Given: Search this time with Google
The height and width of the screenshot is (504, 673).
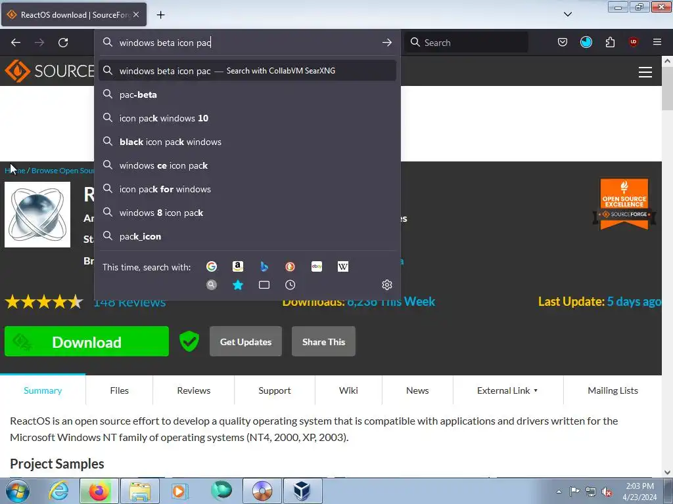Looking at the screenshot, I should (x=211, y=266).
